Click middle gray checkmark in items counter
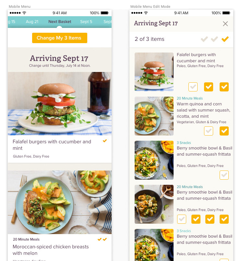Viewport: 242px width, 261px height. (x=214, y=39)
